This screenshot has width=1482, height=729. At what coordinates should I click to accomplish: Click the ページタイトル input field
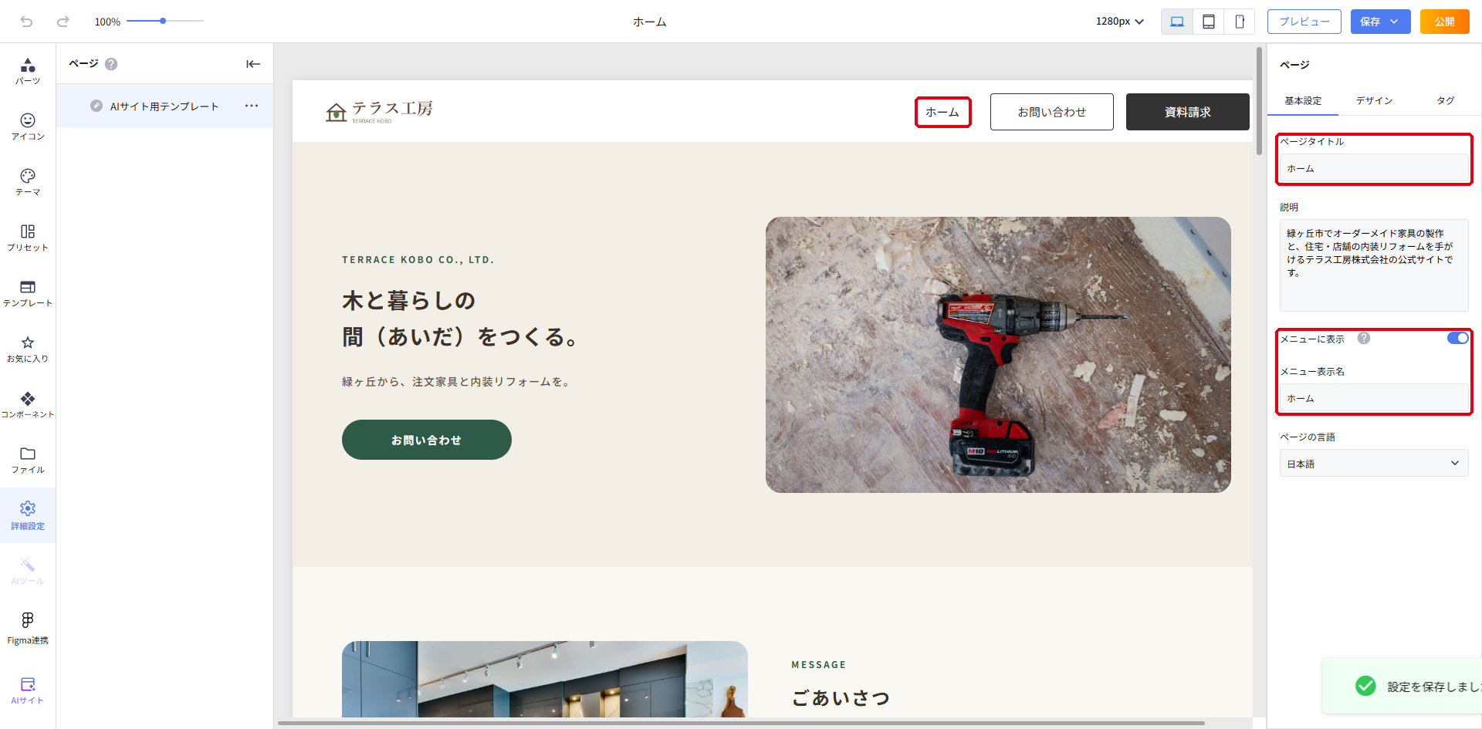(x=1374, y=168)
